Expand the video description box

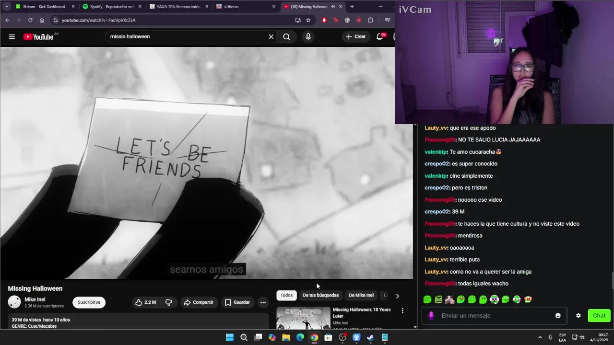(x=138, y=322)
